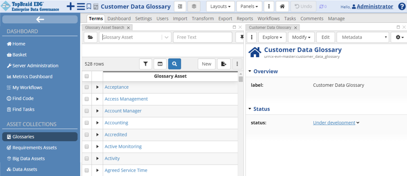The width and height of the screenshot is (407, 176).
Task: Click the home icon button in header
Action: 282,6
